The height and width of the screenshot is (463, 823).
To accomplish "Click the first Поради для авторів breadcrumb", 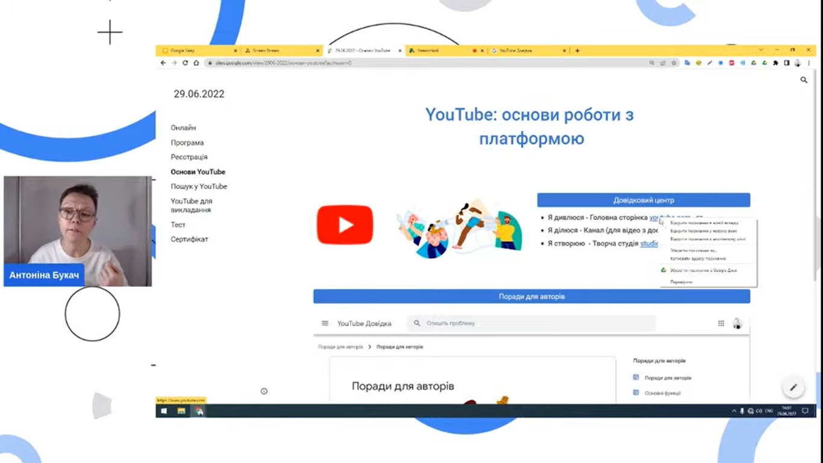I will [340, 347].
